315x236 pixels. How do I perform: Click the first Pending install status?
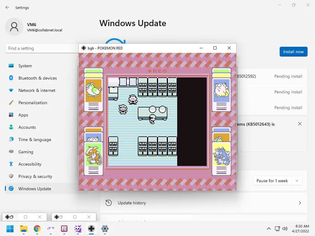tap(288, 76)
